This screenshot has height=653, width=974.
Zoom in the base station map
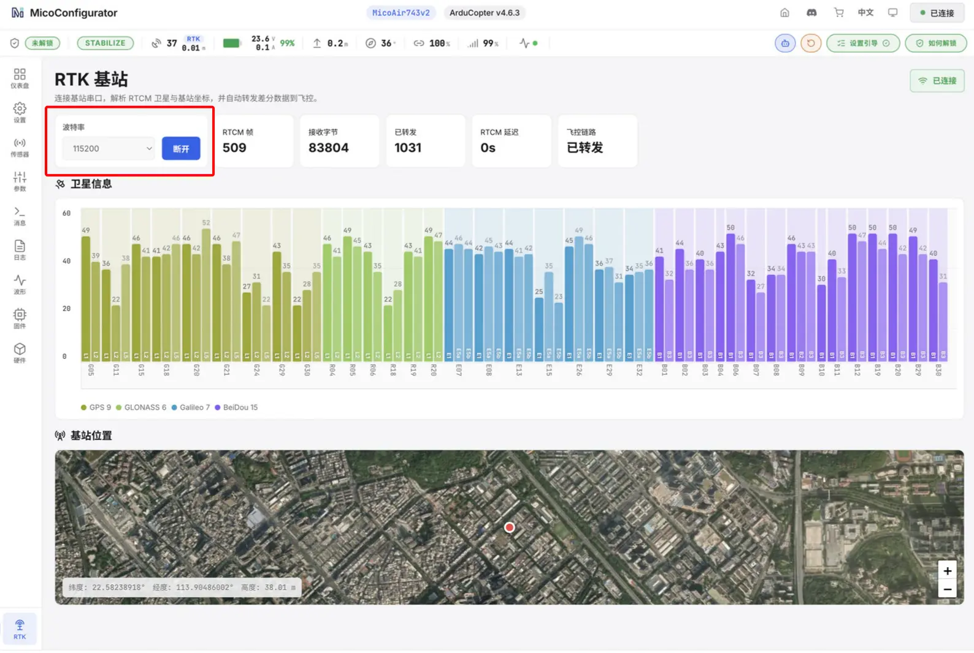pos(948,571)
